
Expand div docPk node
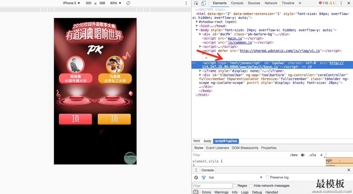pyautogui.click(x=200, y=34)
